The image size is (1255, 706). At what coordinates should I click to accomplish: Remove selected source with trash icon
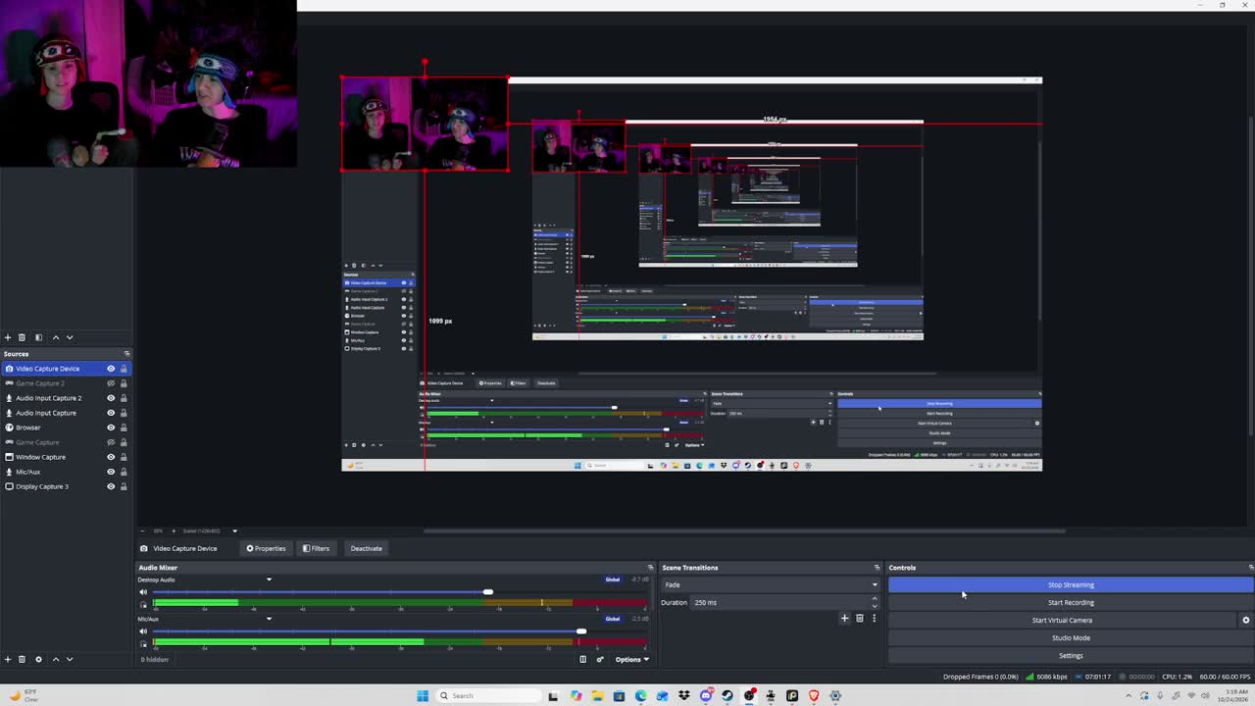pyautogui.click(x=22, y=659)
